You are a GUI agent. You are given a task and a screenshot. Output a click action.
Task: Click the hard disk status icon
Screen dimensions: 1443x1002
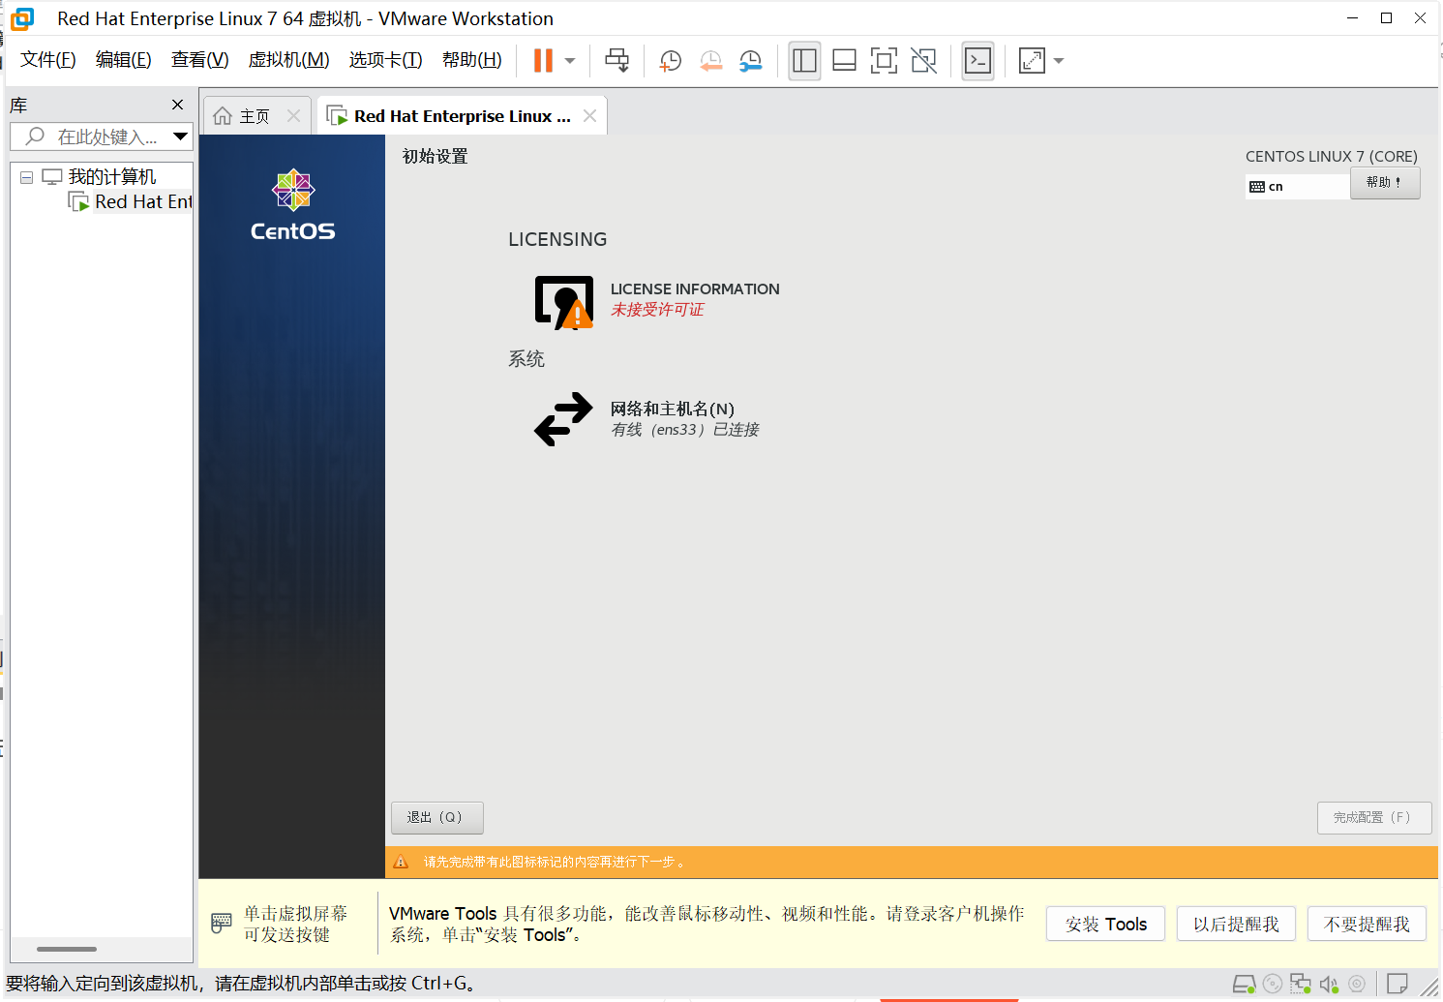[1244, 984]
